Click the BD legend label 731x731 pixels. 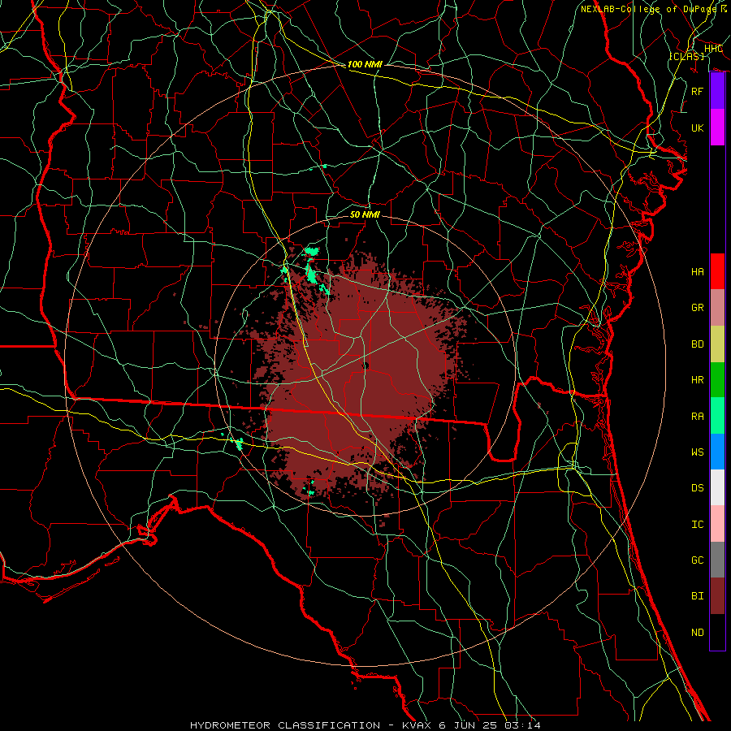(x=698, y=344)
